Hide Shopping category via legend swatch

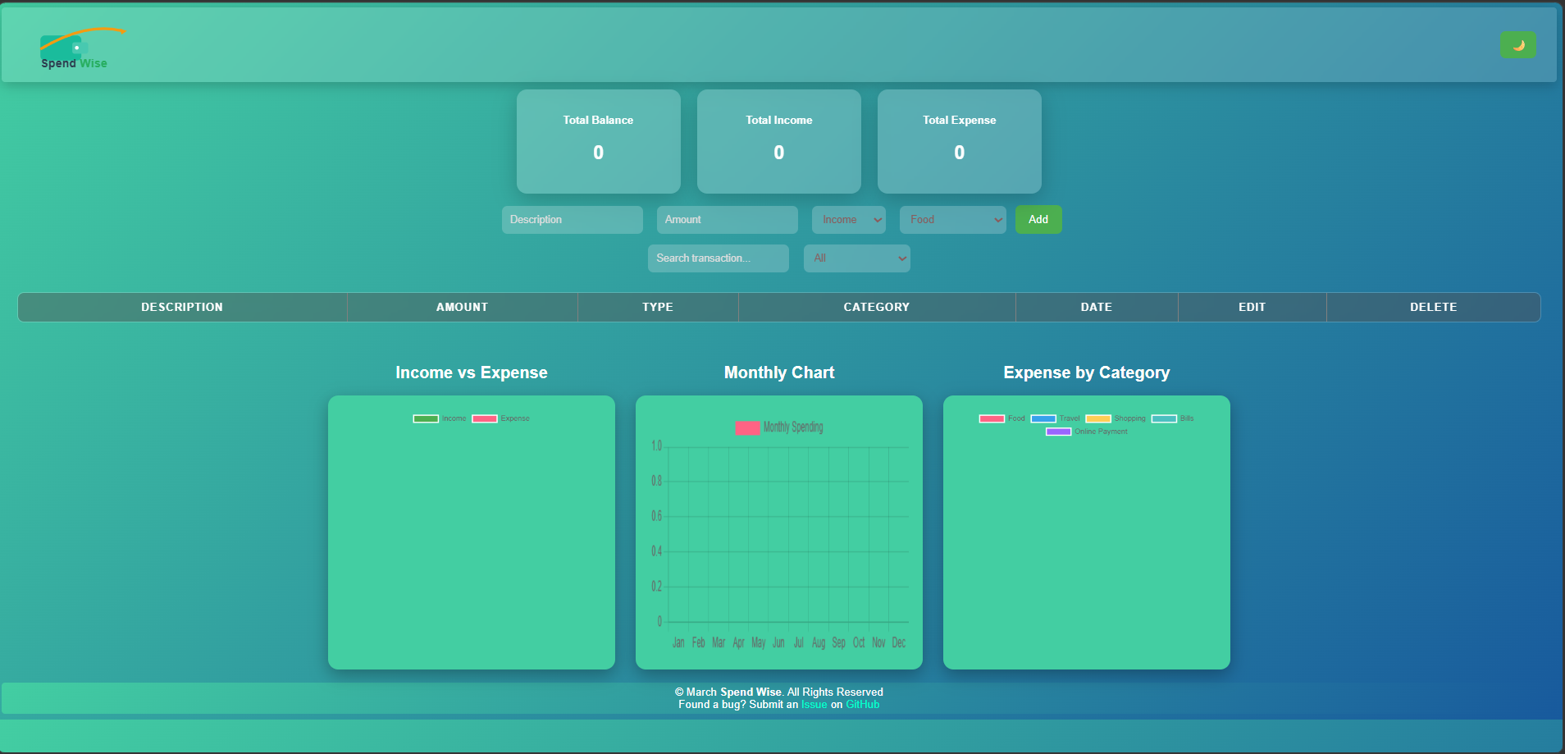[1098, 418]
